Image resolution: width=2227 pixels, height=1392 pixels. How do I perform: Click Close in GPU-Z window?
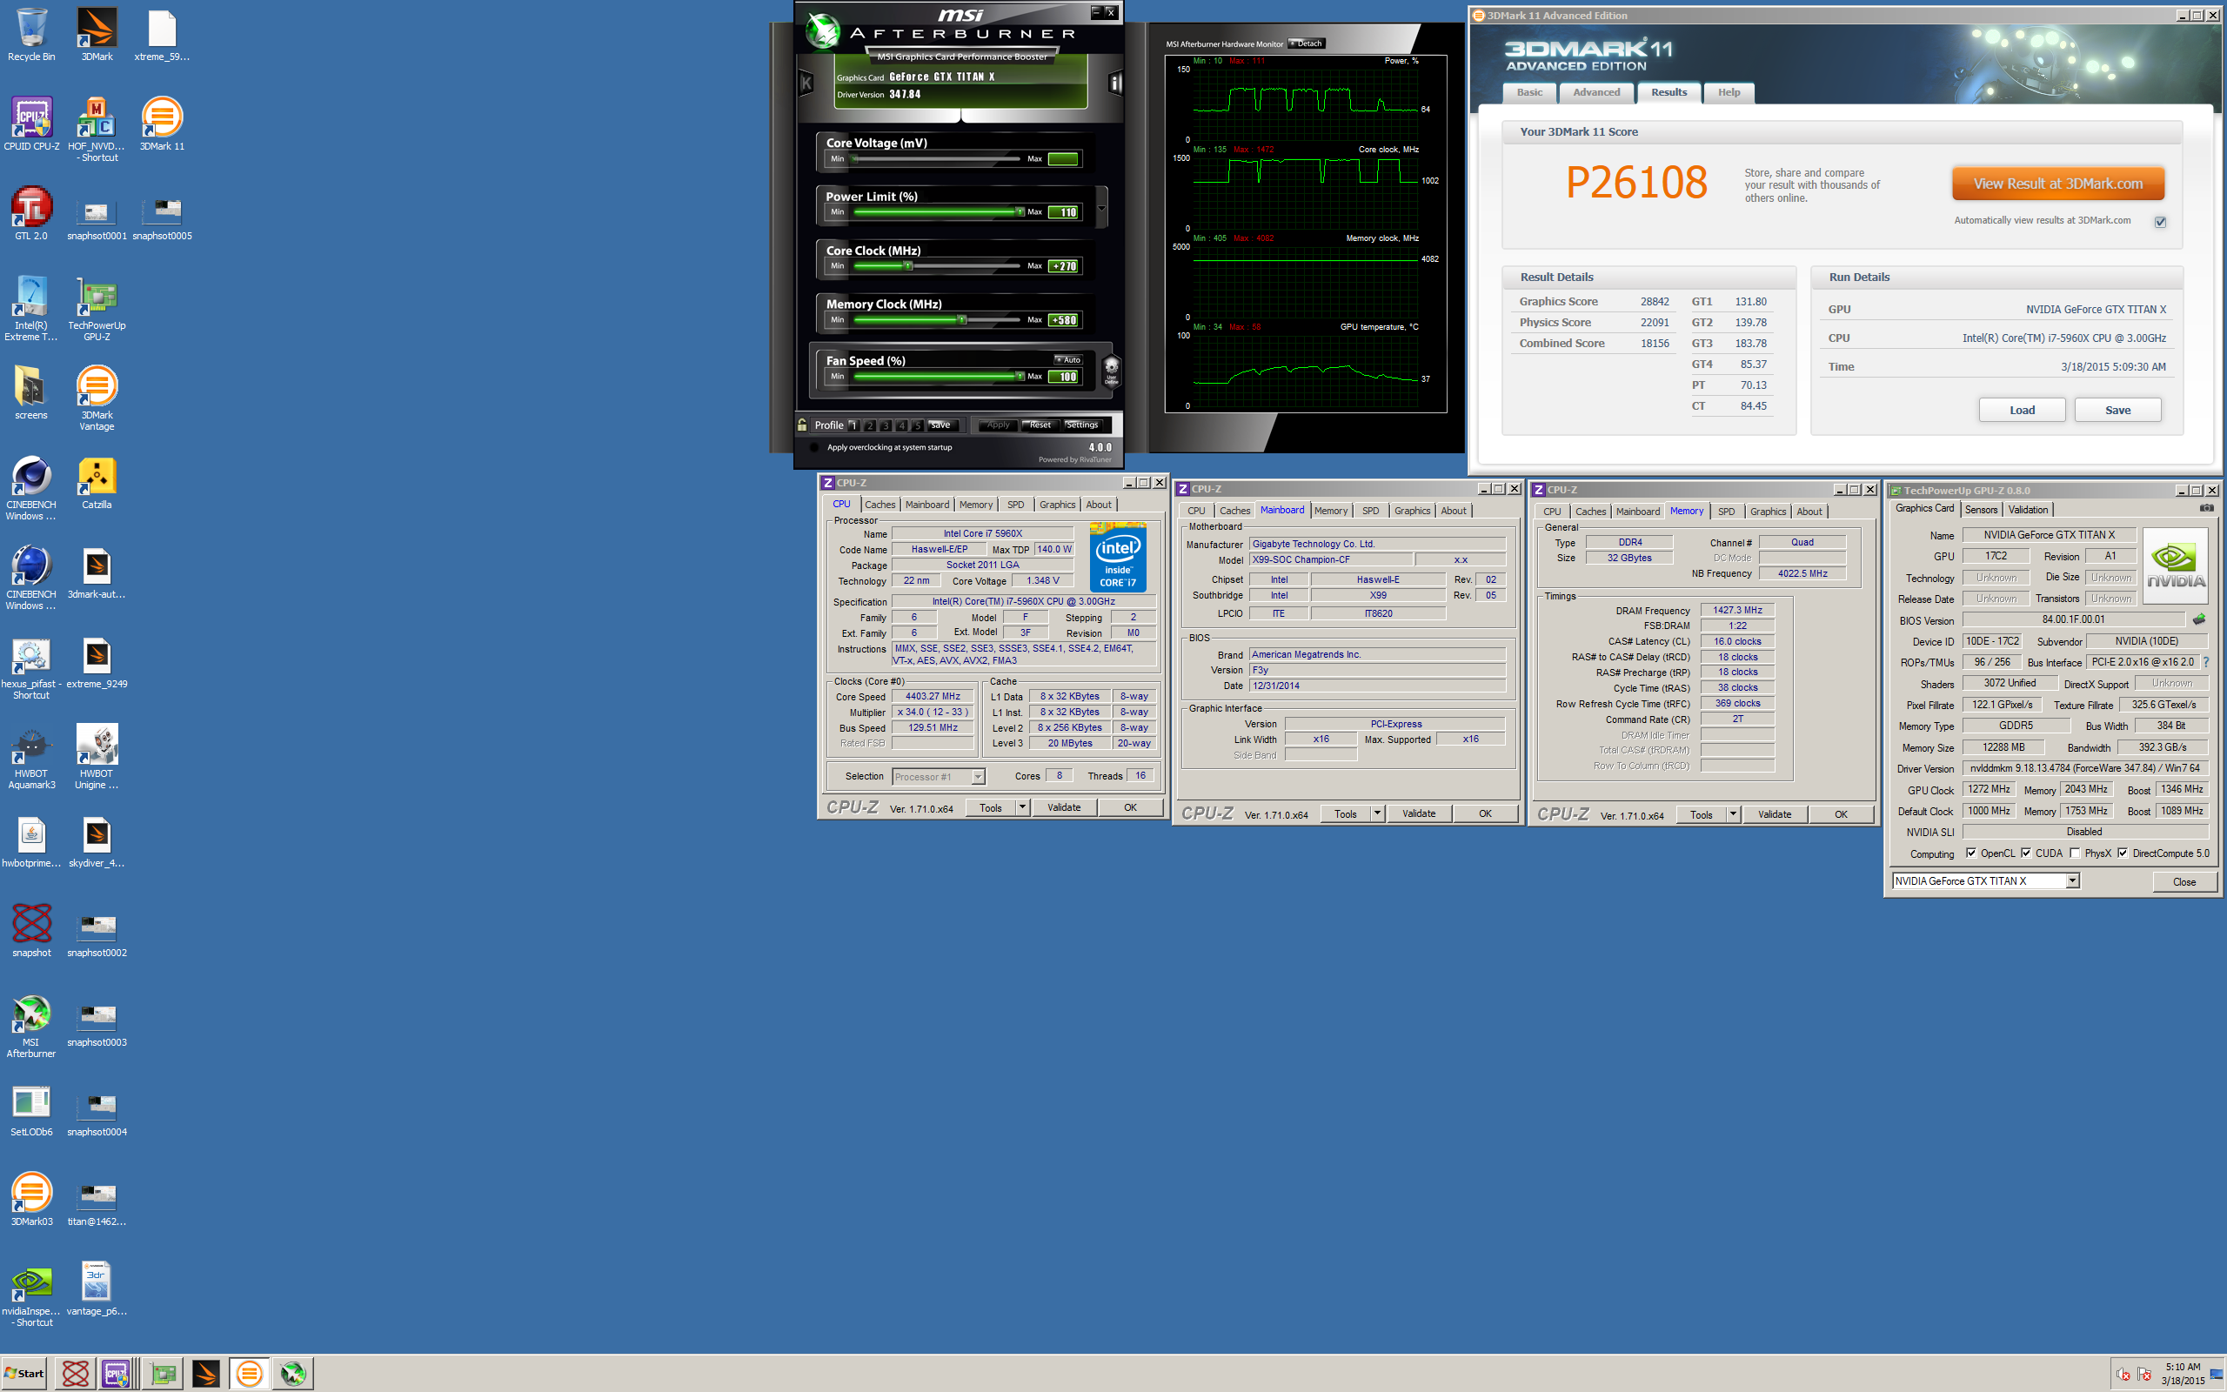point(2184,881)
